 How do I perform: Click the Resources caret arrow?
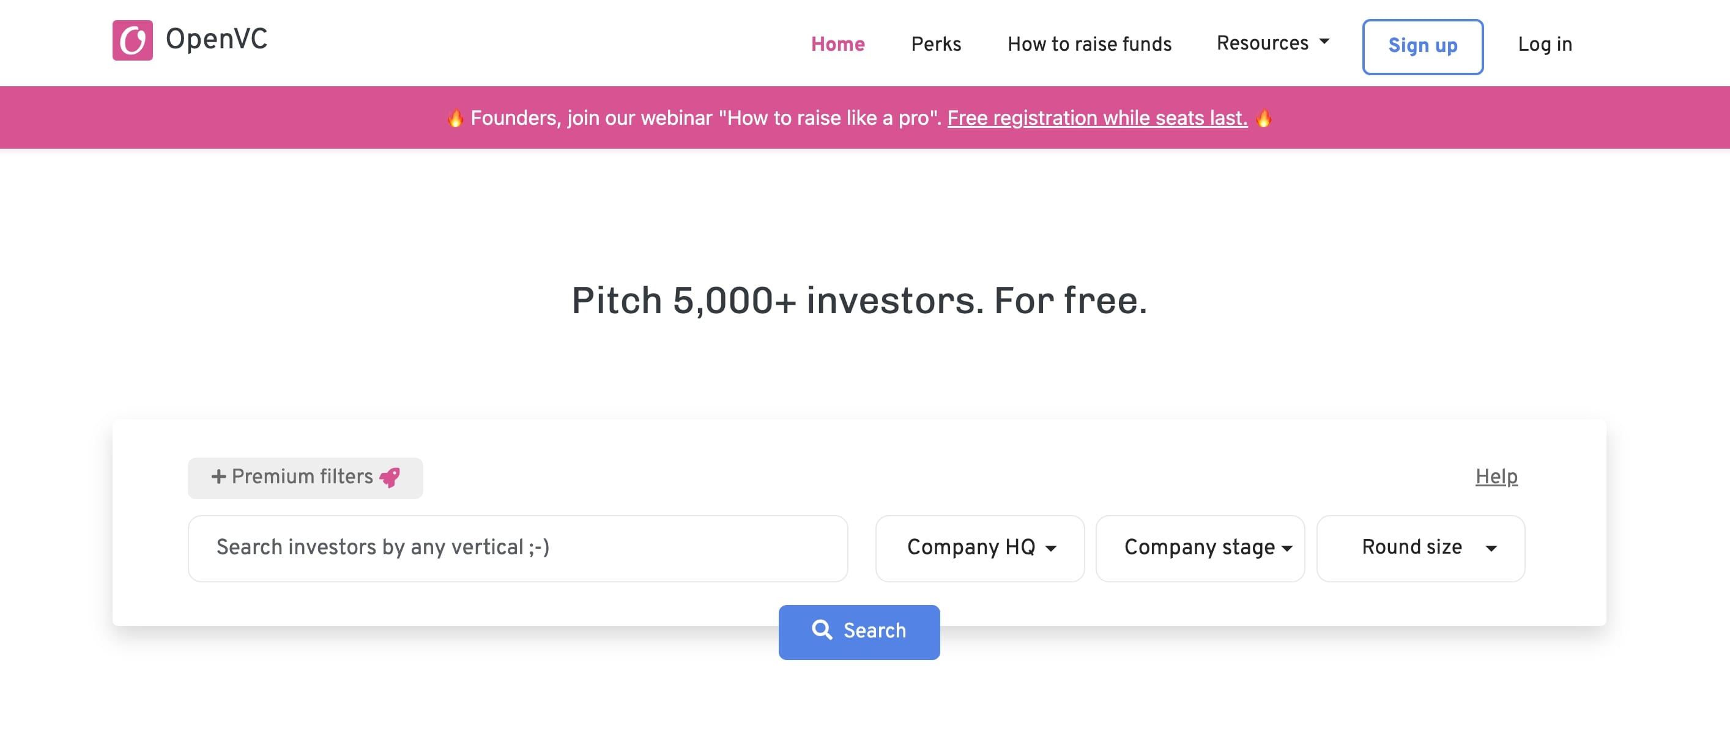tap(1324, 42)
